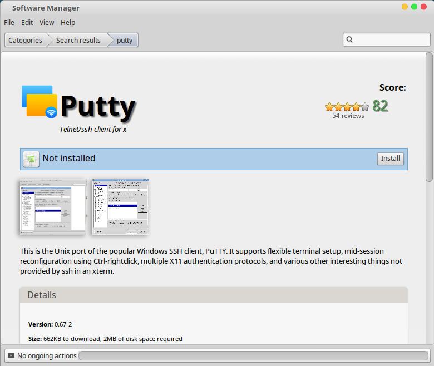Image resolution: width=434 pixels, height=366 pixels.
Task: Click the Version: 0.67-2 text
Action: pos(50,324)
